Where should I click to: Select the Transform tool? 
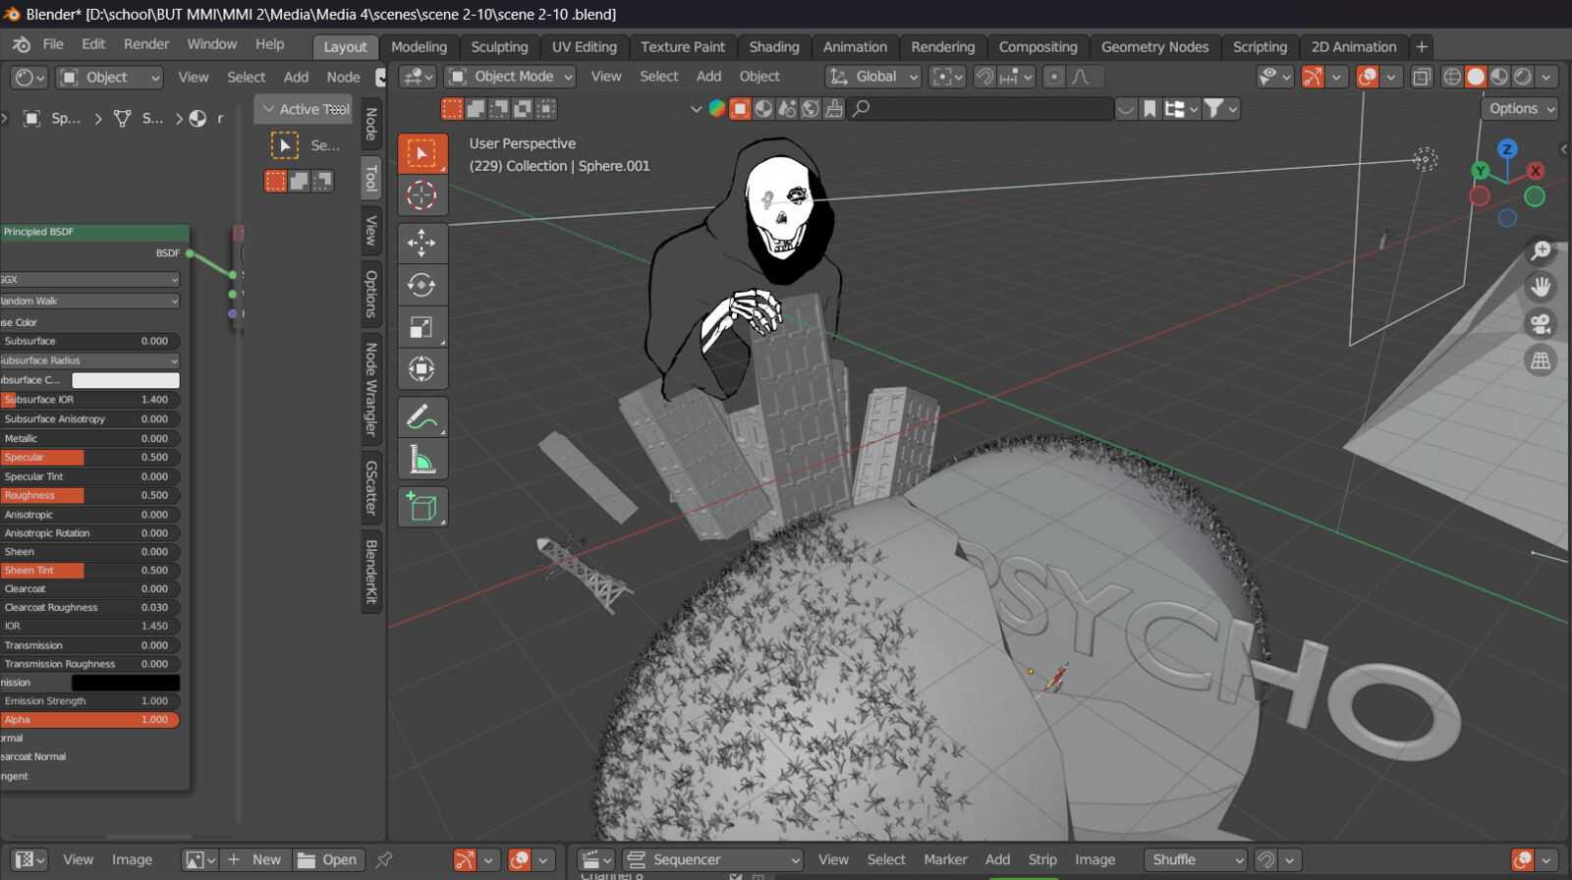[x=422, y=369]
